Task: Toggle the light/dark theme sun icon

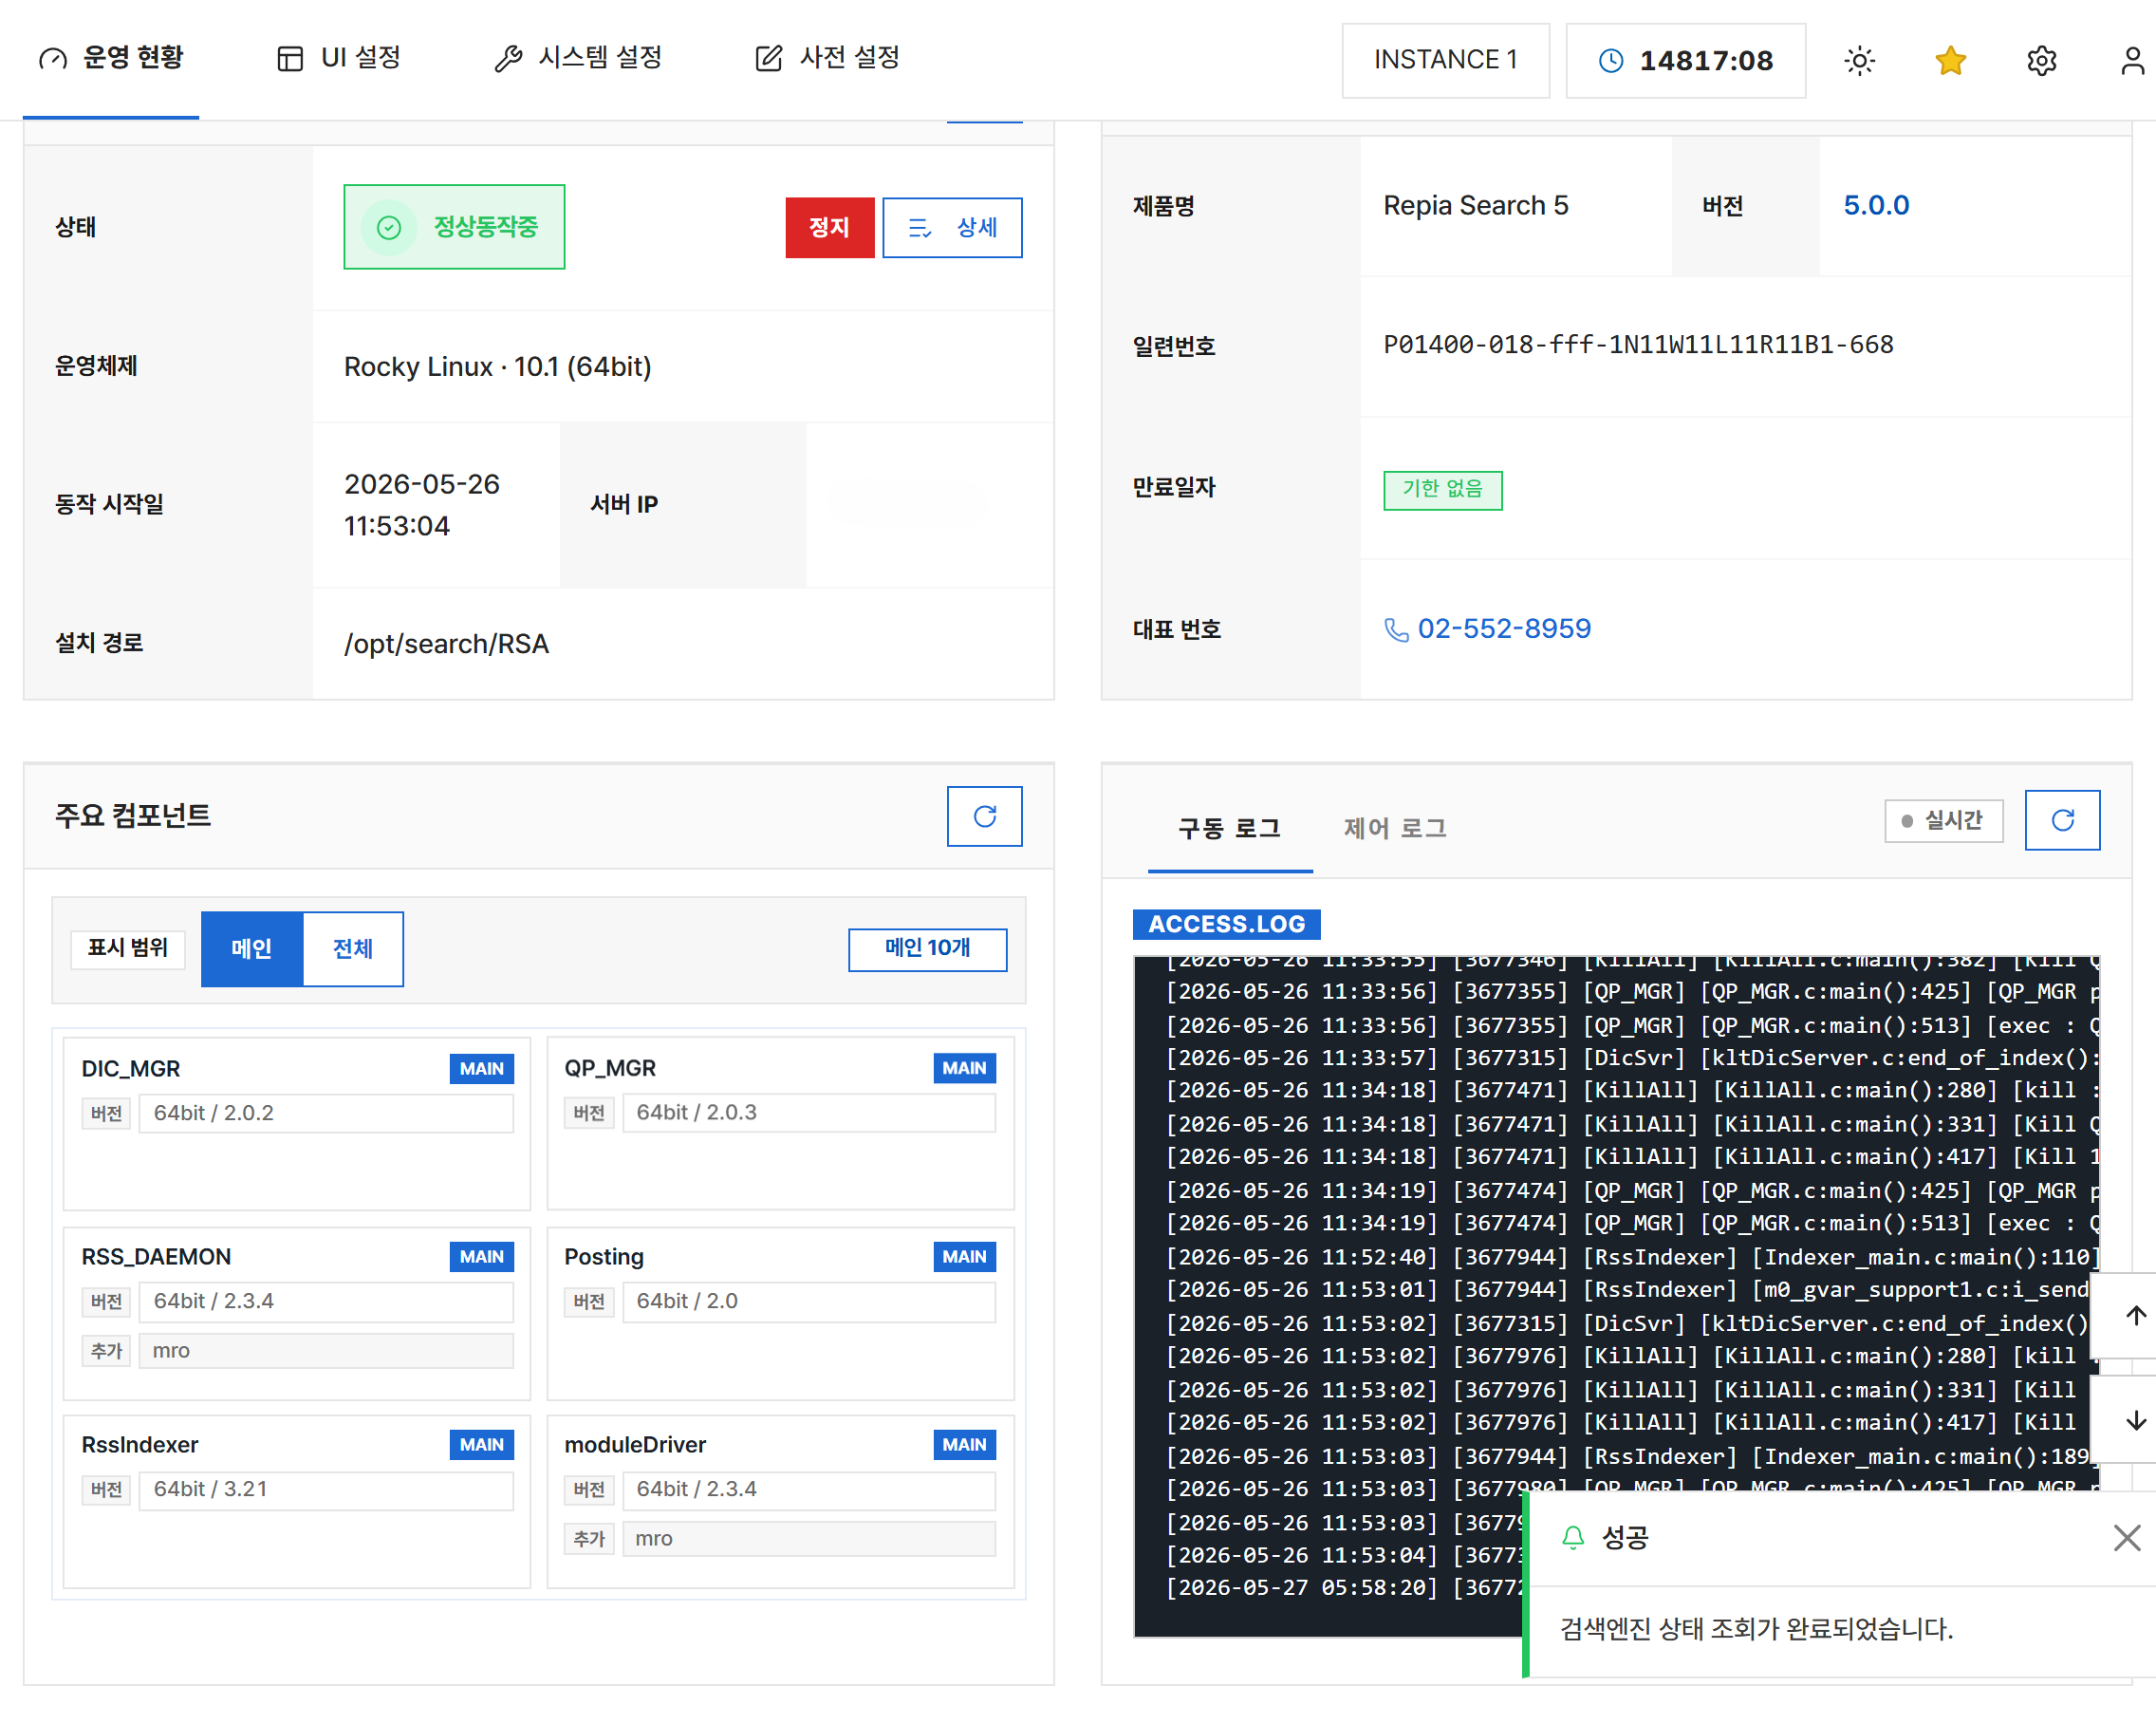Action: coord(1859,61)
